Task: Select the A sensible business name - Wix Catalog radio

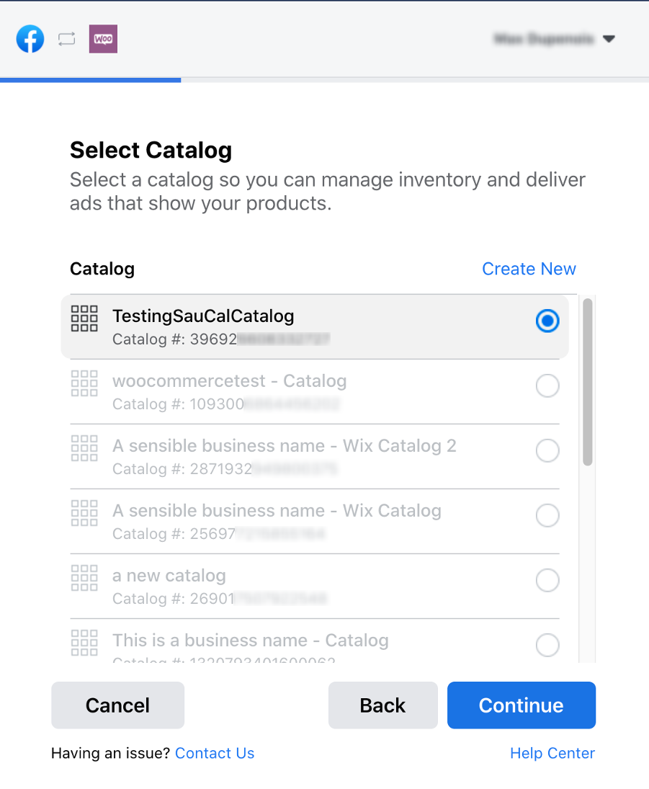Action: tap(547, 515)
